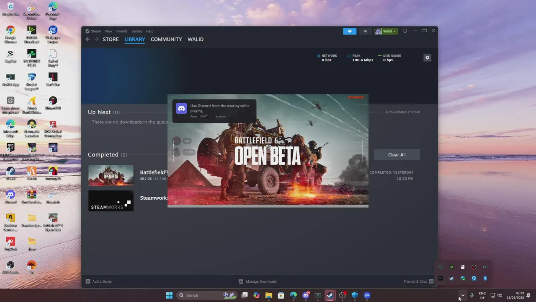Open the Friends menu

(x=122, y=31)
